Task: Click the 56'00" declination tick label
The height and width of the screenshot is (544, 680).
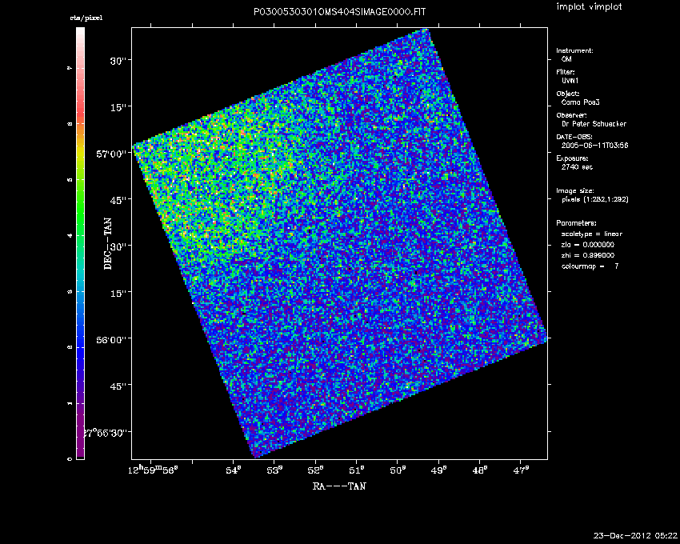Action: tap(111, 339)
